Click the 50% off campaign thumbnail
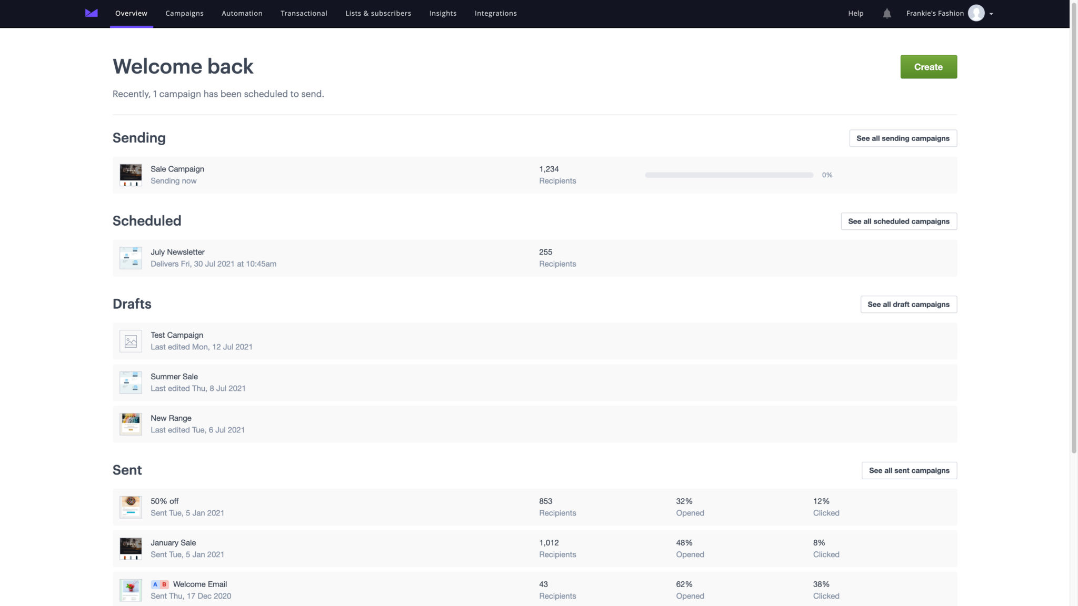This screenshot has width=1078, height=606. [131, 507]
